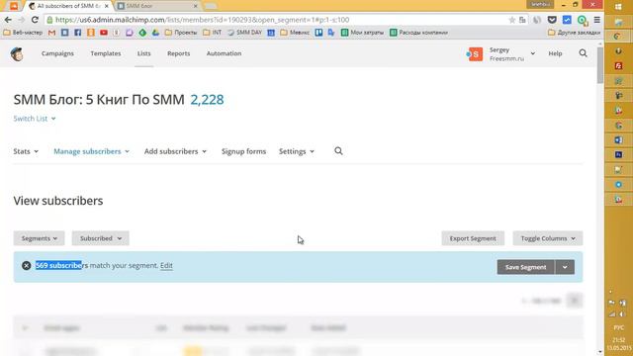The width and height of the screenshot is (633, 356).
Task: Click the page vertical scrollbar thumb
Action: (600, 64)
